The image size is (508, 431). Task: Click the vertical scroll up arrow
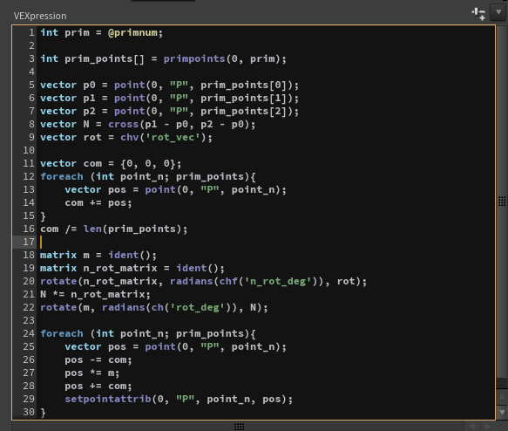pos(502,396)
